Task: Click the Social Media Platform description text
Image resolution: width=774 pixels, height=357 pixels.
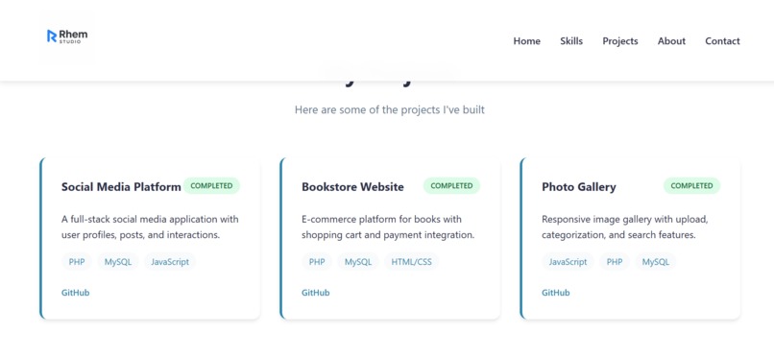Action: (x=150, y=226)
